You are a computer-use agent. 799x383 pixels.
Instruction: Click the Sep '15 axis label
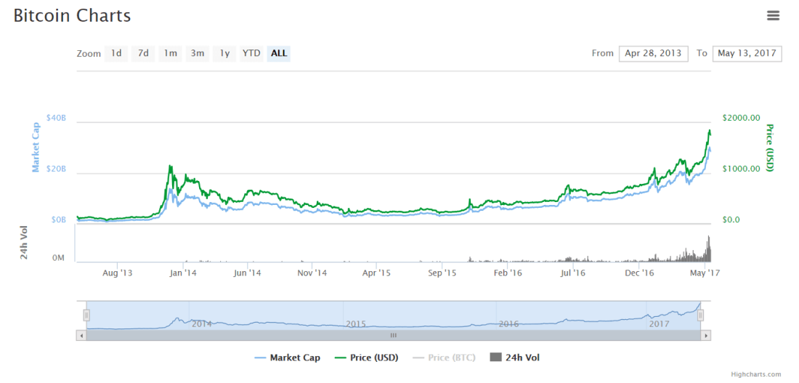coord(442,273)
